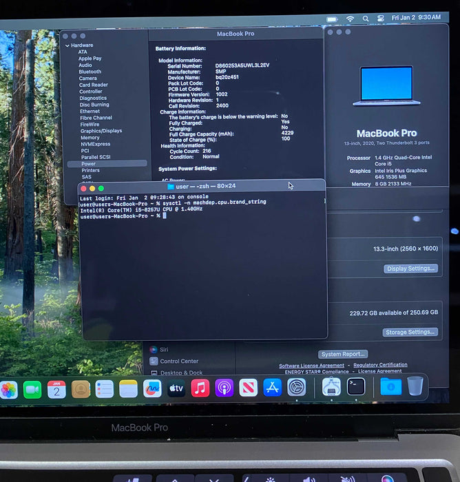Open the Downloads folder in Dock
This screenshot has height=482, width=460.
click(x=391, y=386)
